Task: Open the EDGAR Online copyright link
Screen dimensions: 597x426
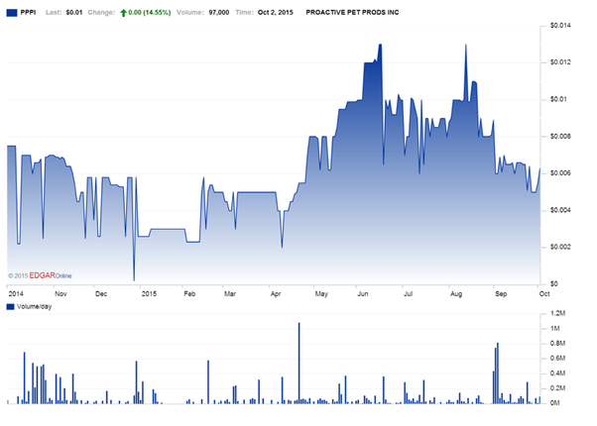Action: [48, 275]
